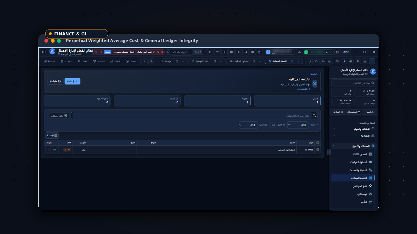Check the FS-0001 row checkbox
Viewport: 417px width, 234px height.
318,150
